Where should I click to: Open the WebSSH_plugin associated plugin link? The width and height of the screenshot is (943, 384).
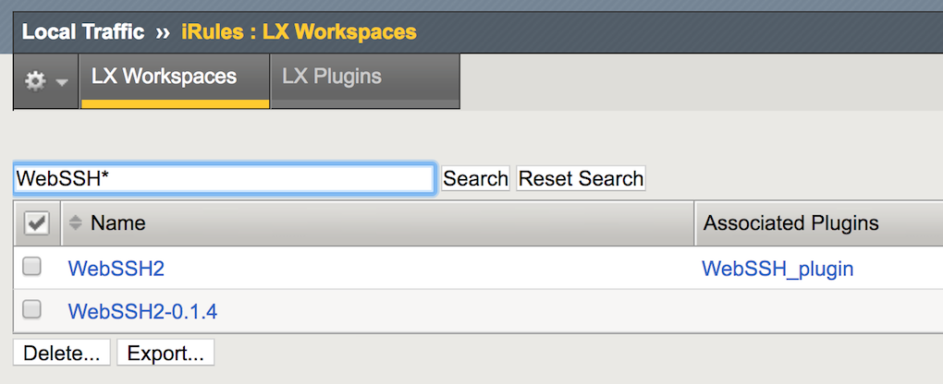coord(778,269)
